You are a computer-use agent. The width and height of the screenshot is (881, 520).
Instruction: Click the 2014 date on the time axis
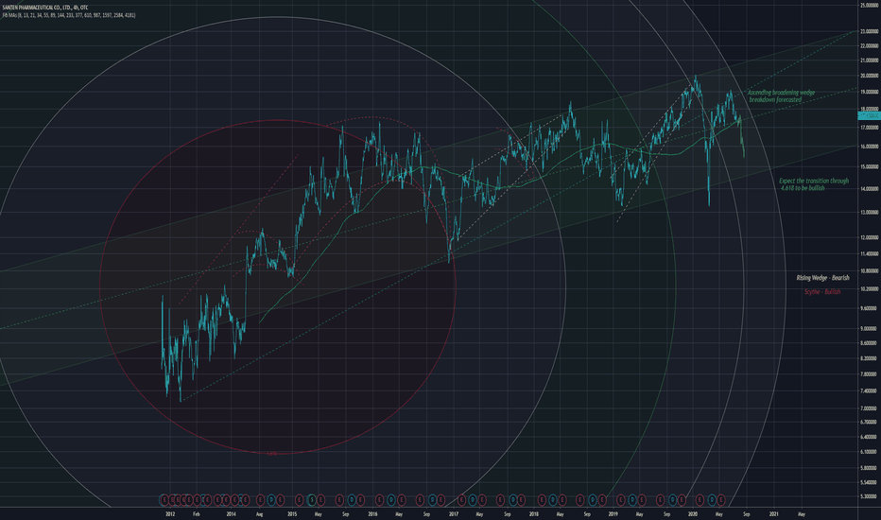coord(231,513)
